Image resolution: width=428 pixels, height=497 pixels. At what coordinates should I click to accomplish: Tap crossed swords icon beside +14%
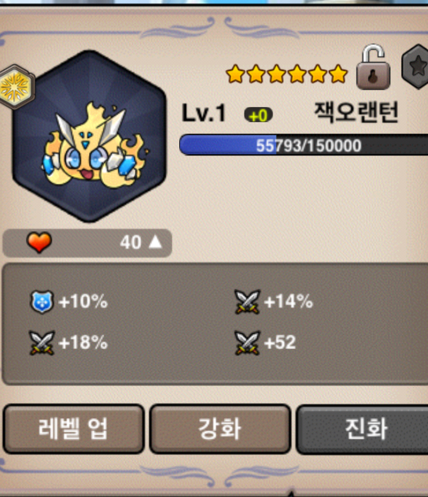(248, 301)
